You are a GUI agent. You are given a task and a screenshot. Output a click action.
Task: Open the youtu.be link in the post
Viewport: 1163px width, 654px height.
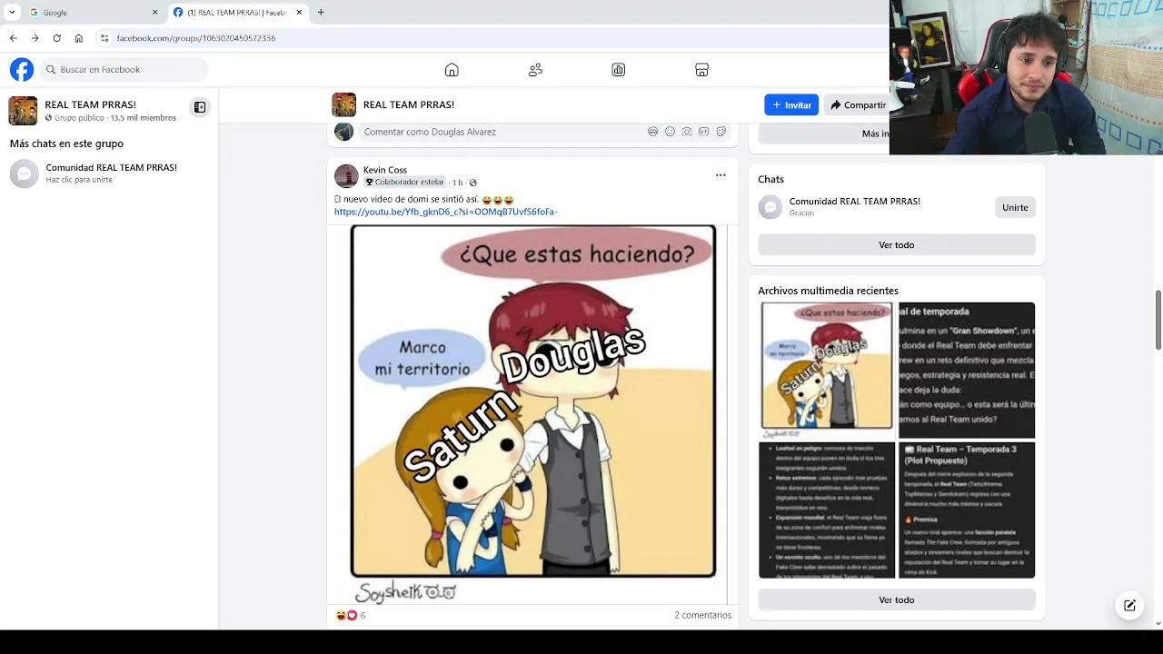pos(445,212)
